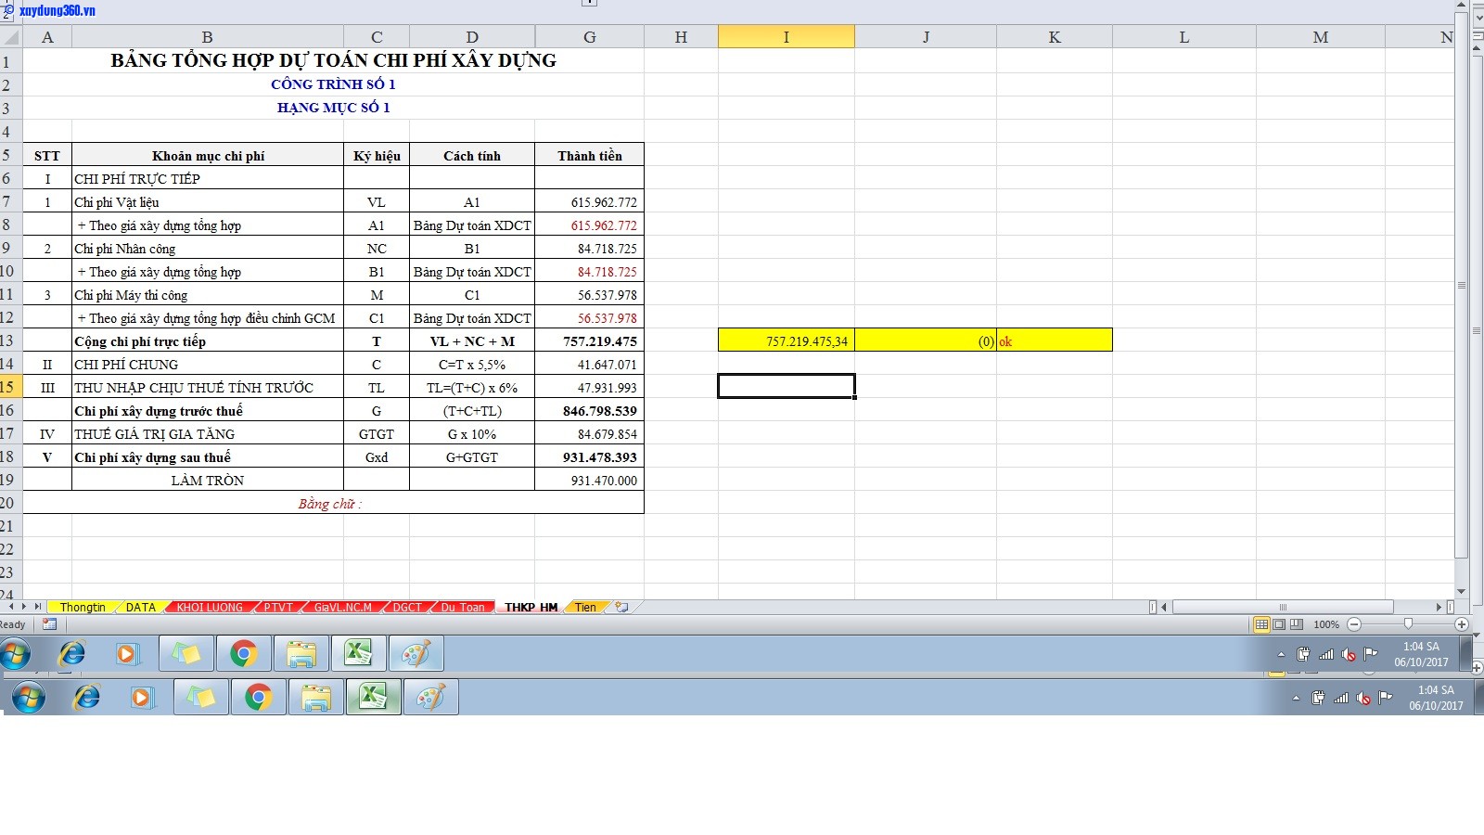1484x835 pixels.
Task: Open Paint from the lower taskbar
Action: (x=430, y=697)
